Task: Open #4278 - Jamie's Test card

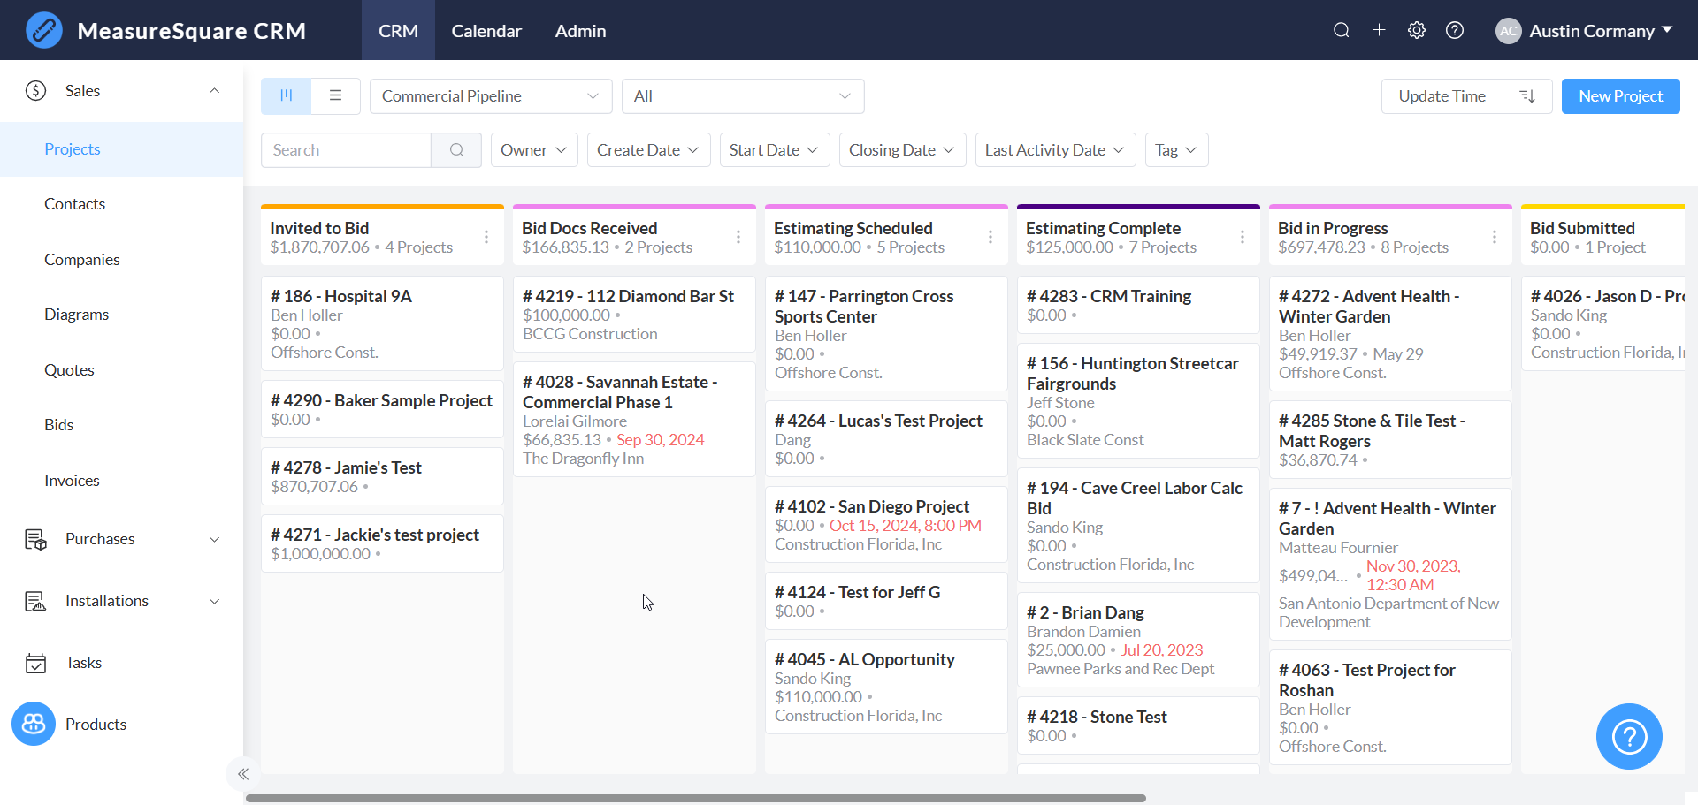Action: point(382,476)
